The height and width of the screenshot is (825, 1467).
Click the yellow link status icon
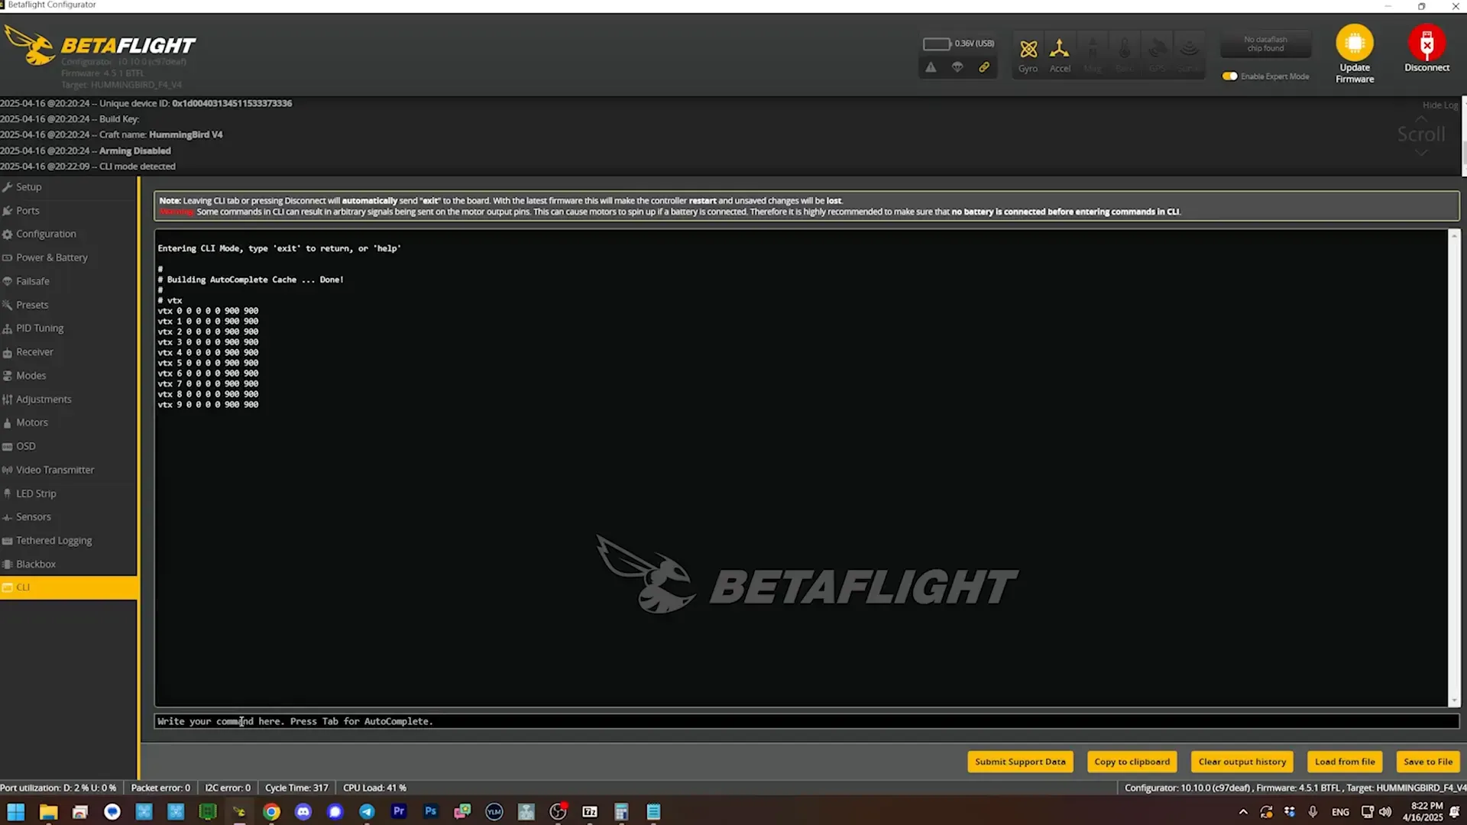click(984, 67)
